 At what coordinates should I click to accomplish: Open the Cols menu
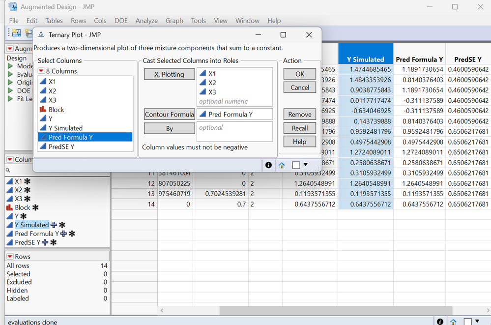(100, 21)
